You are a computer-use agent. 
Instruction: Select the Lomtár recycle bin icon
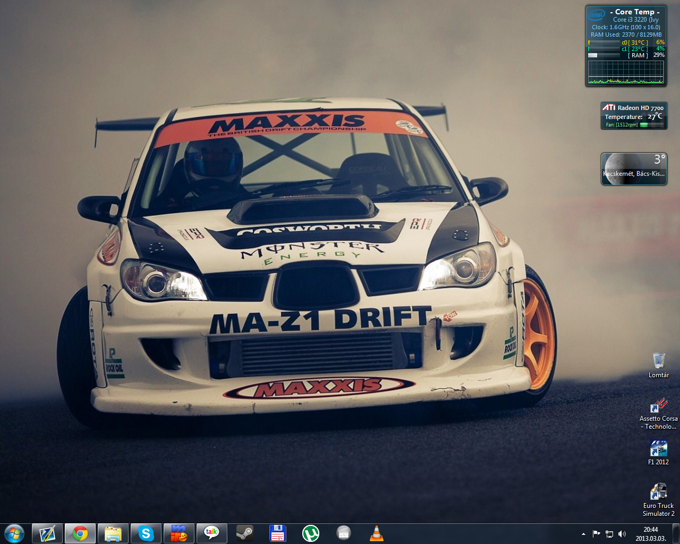pyautogui.click(x=659, y=365)
